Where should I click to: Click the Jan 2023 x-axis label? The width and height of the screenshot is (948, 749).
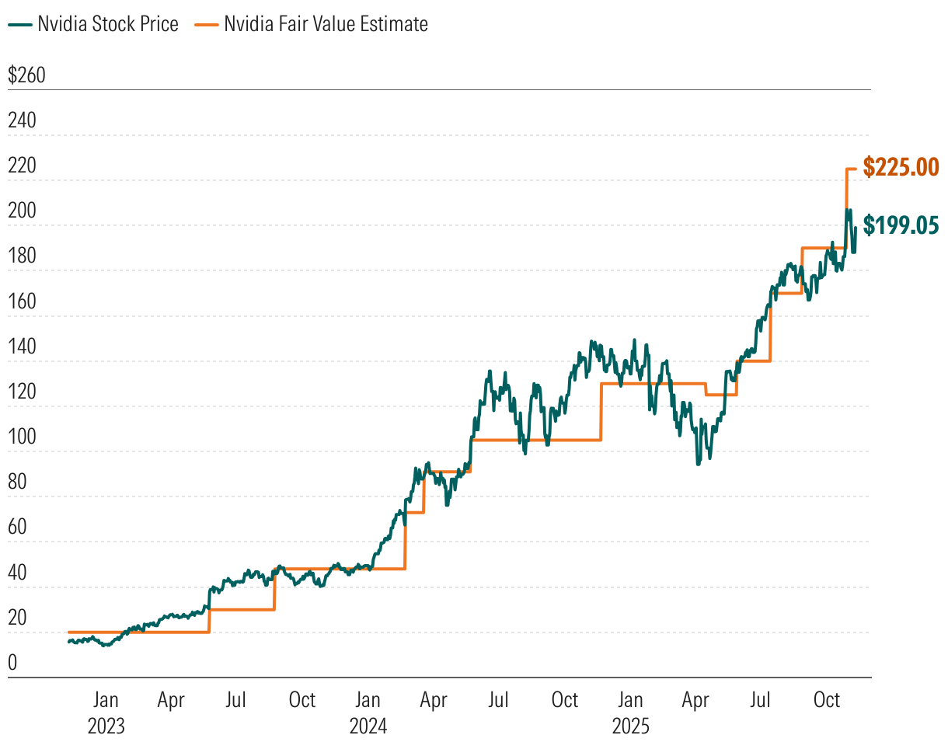[106, 713]
